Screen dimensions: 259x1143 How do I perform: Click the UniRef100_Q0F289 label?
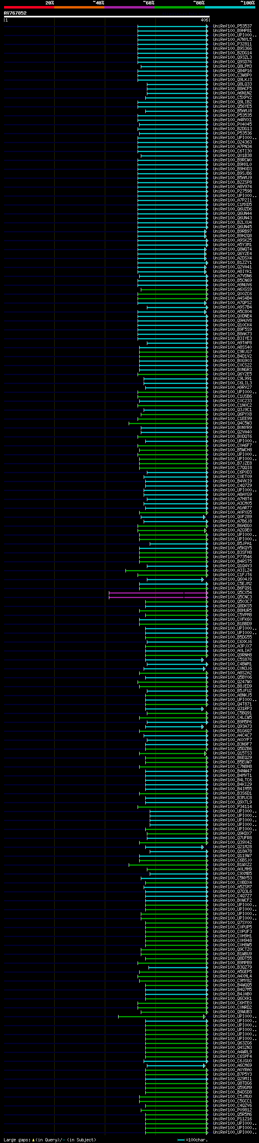click(232, 517)
